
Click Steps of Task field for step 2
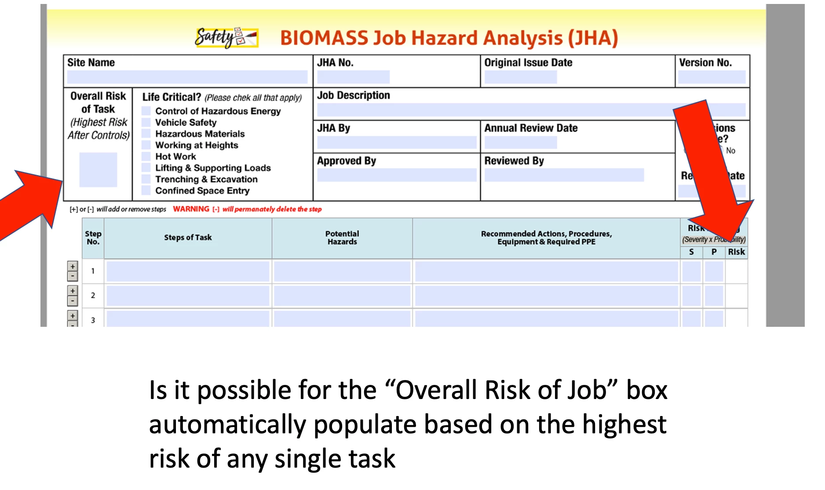point(188,296)
